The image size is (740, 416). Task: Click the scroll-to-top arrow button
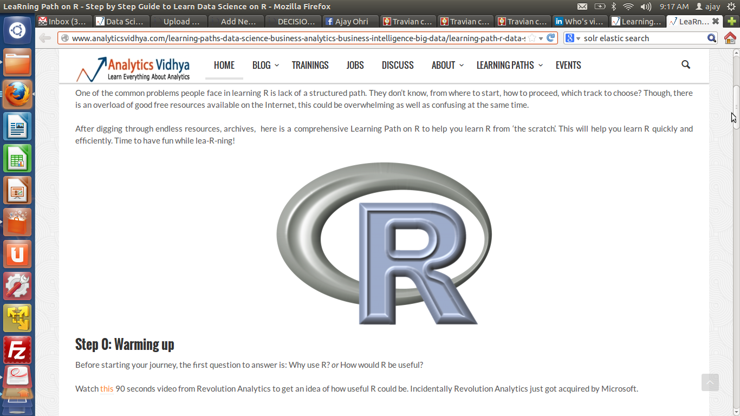click(x=710, y=382)
